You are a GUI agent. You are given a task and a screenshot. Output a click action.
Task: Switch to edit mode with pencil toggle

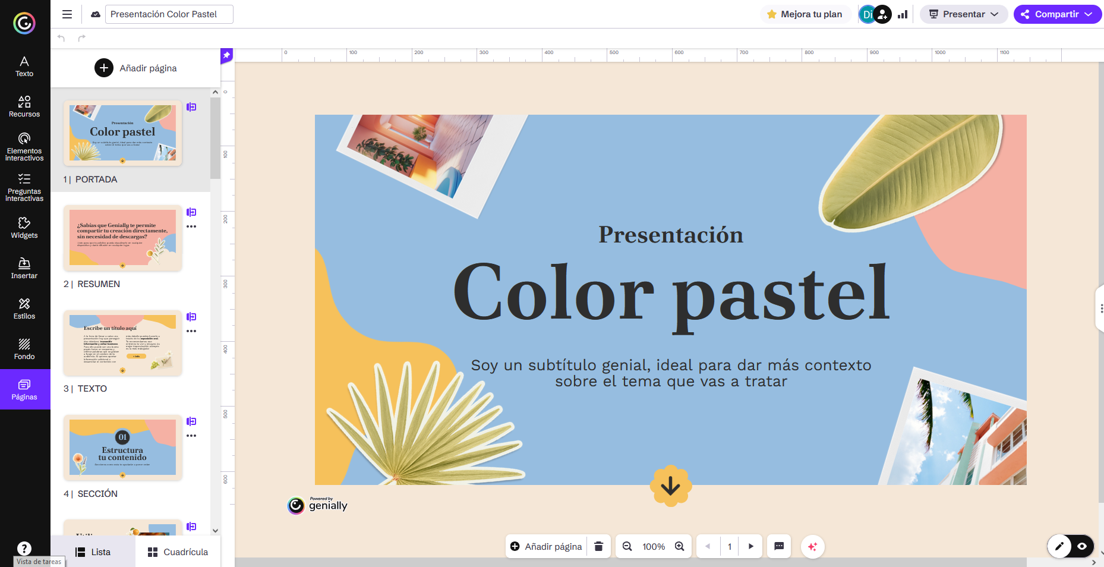(1059, 546)
